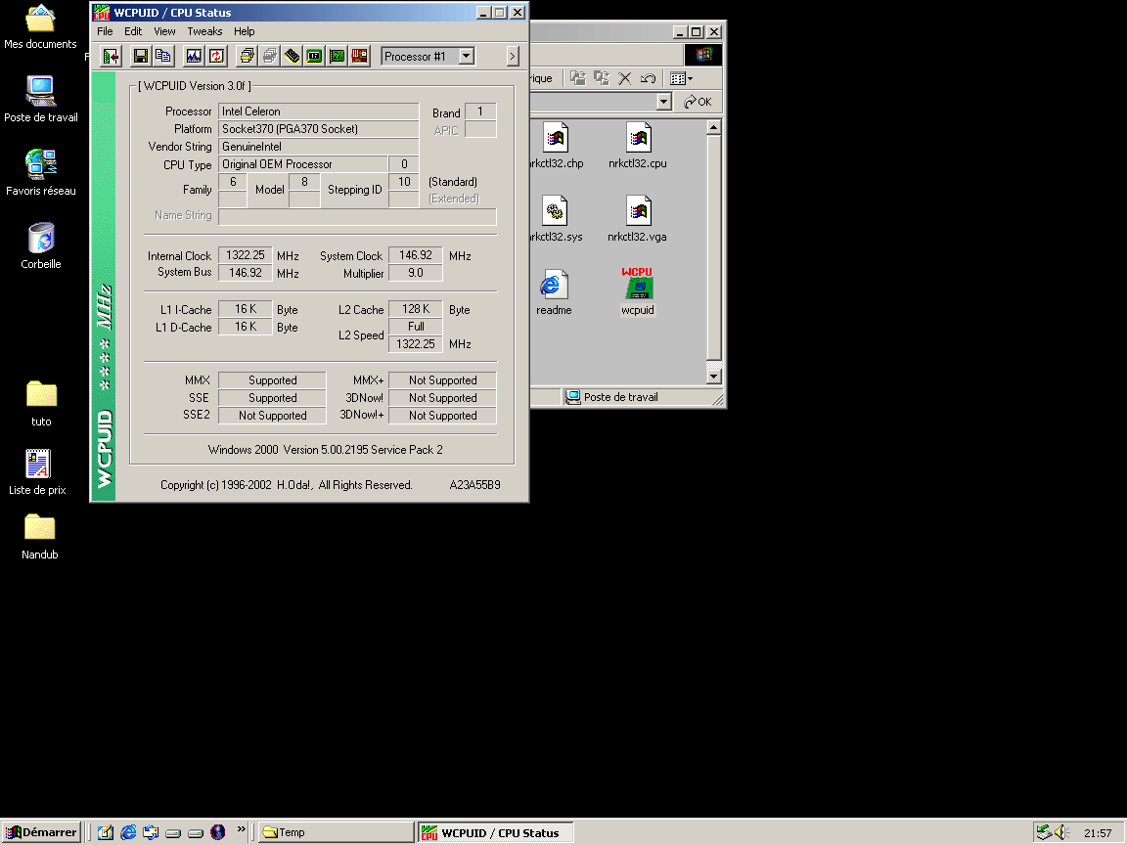Open the real-time clock graph icon
This screenshot has height=845, width=1127.
click(x=194, y=56)
